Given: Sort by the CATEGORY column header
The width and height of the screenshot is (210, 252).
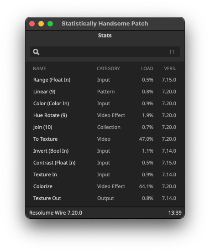Looking at the screenshot, I should click(108, 68).
